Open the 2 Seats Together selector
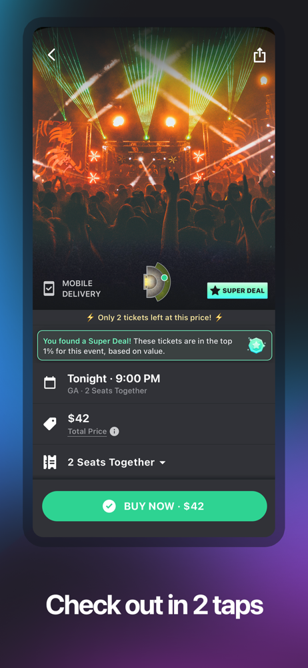This screenshot has width=308, height=668. [154, 462]
